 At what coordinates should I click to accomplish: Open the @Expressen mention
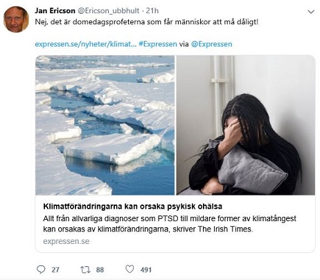click(212, 44)
